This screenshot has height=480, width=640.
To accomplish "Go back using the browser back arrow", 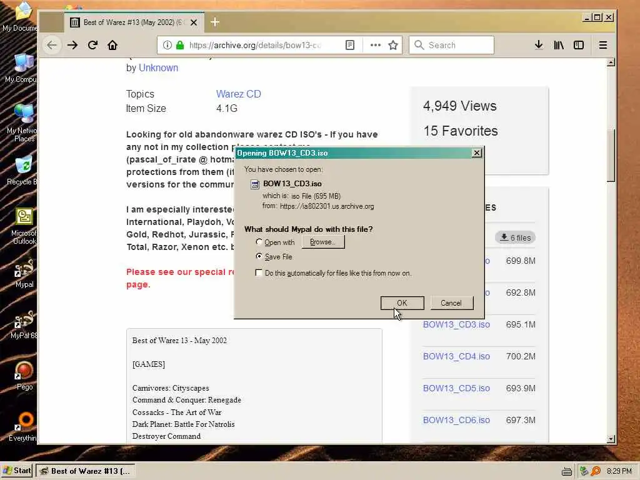I will pos(52,45).
